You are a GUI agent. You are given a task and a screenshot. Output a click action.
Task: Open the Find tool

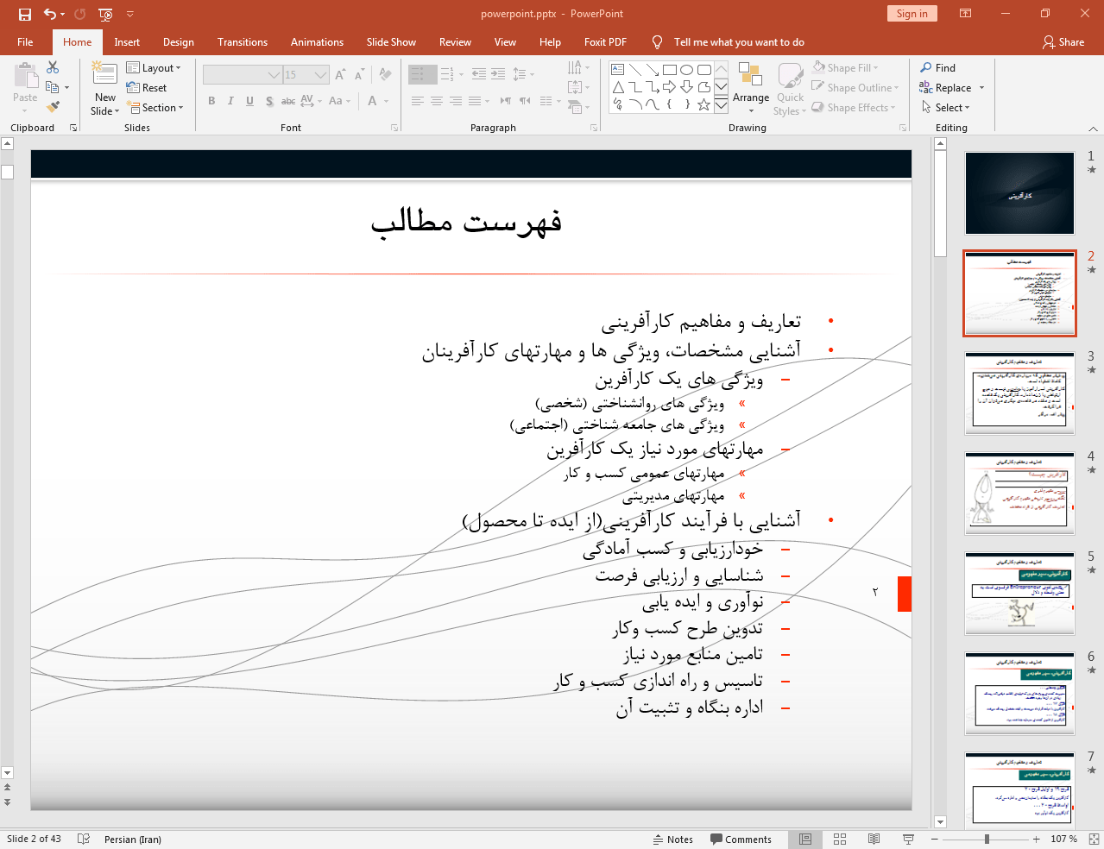pyautogui.click(x=938, y=67)
